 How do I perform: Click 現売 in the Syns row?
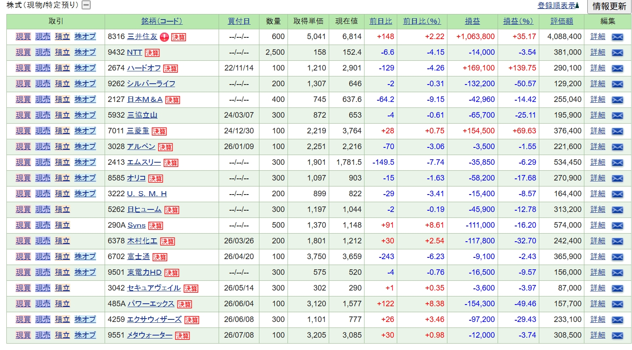43,225
